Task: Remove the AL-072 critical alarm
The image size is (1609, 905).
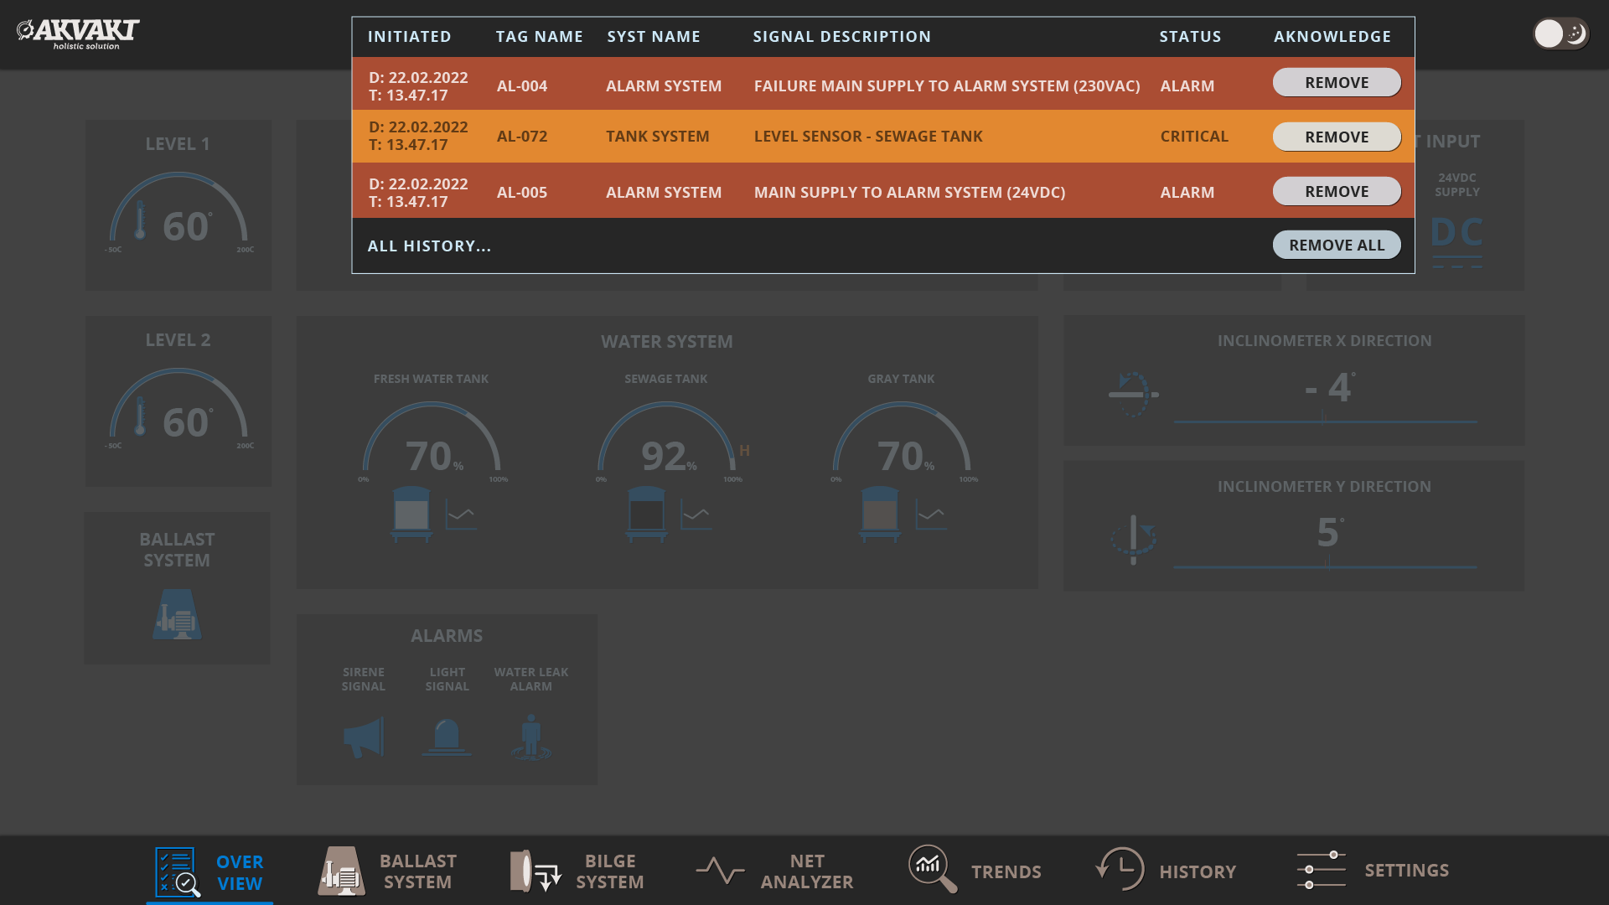Action: coord(1337,137)
